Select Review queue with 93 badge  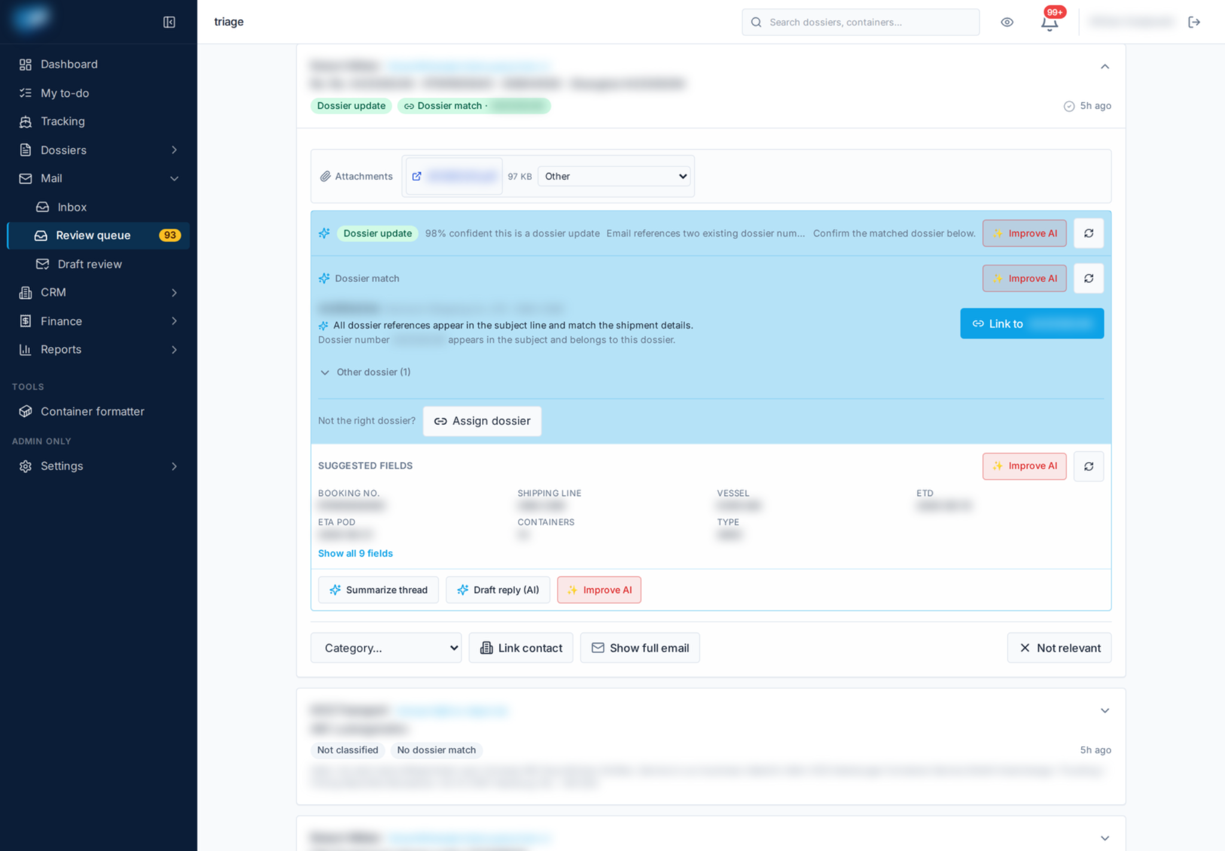pyautogui.click(x=99, y=235)
